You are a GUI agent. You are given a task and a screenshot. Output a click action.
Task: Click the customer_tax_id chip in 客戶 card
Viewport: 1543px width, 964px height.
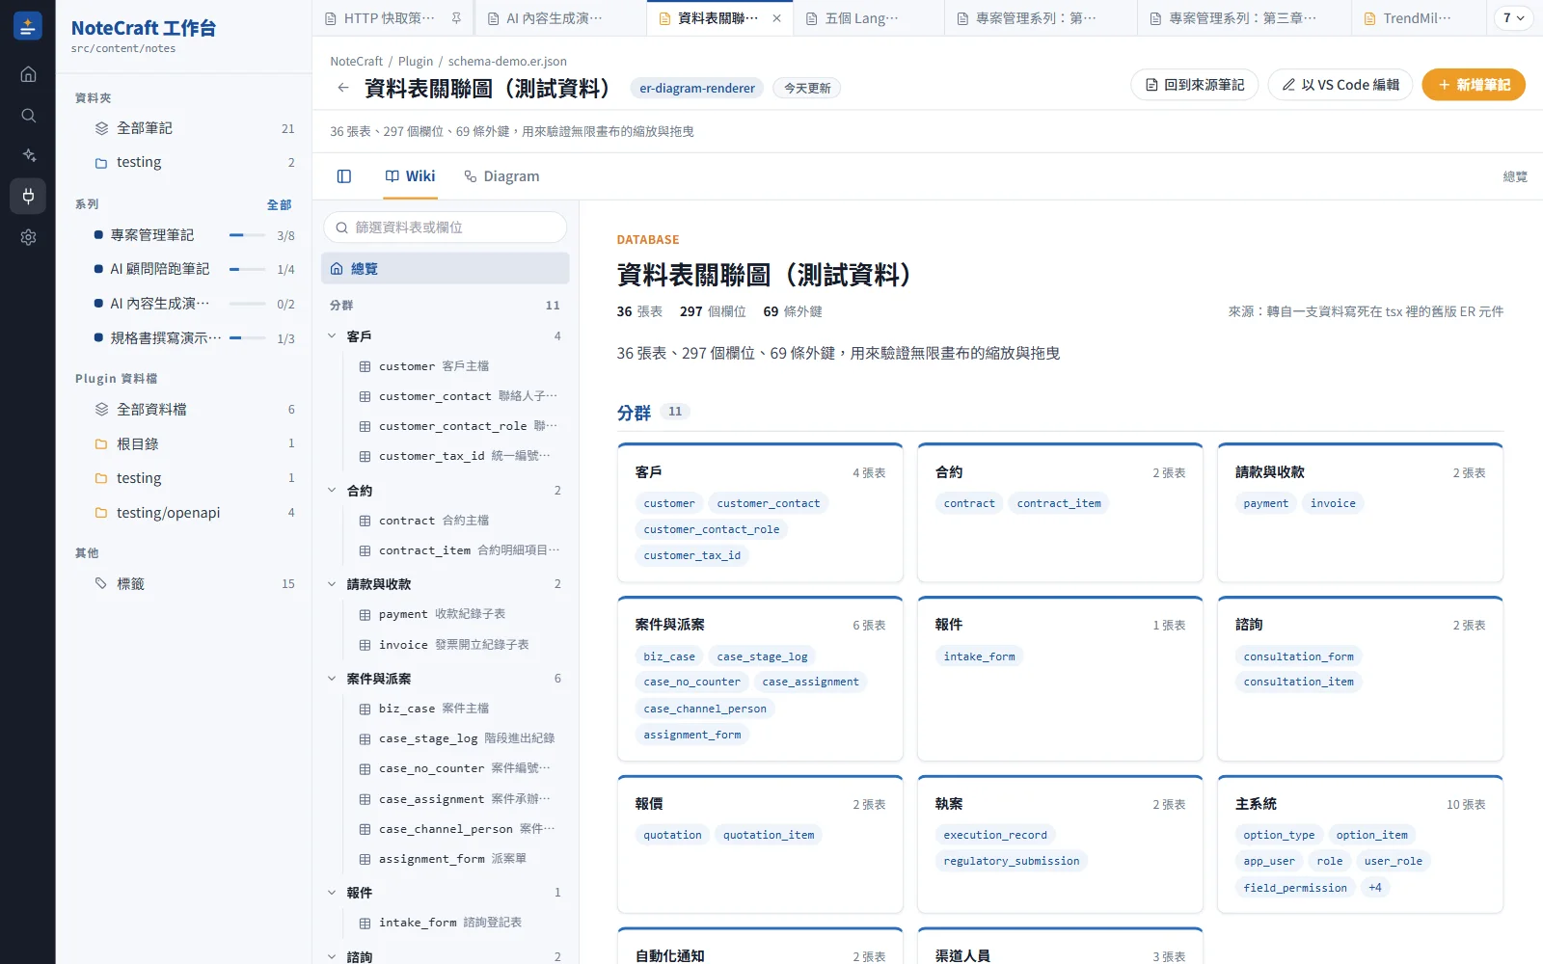[x=692, y=555]
